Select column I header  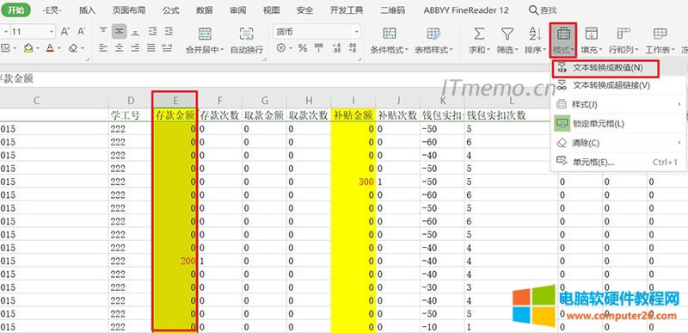353,101
